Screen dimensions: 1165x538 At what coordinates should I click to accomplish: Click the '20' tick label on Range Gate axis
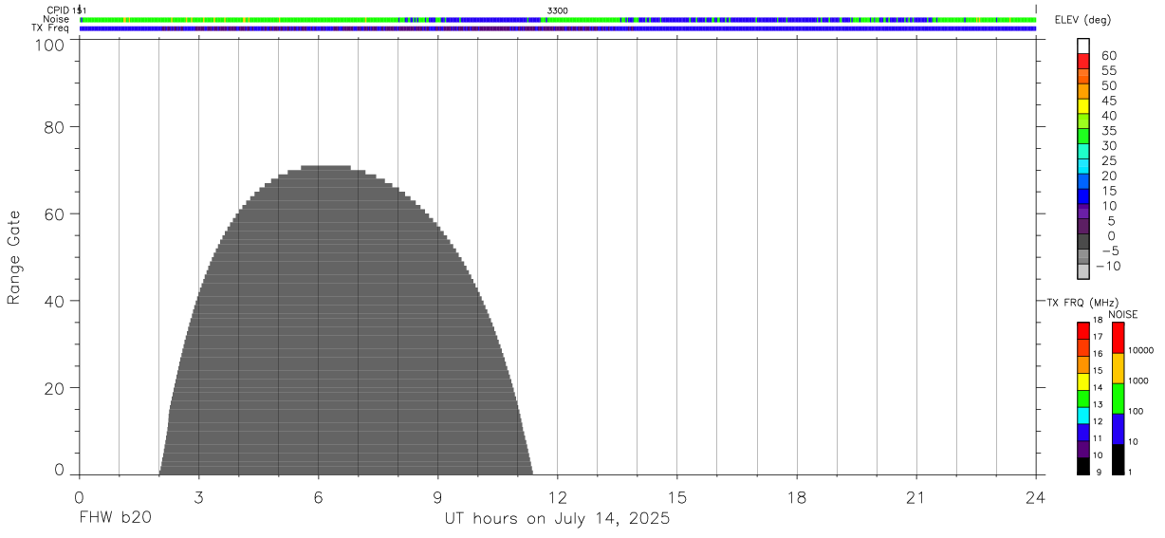(x=56, y=388)
